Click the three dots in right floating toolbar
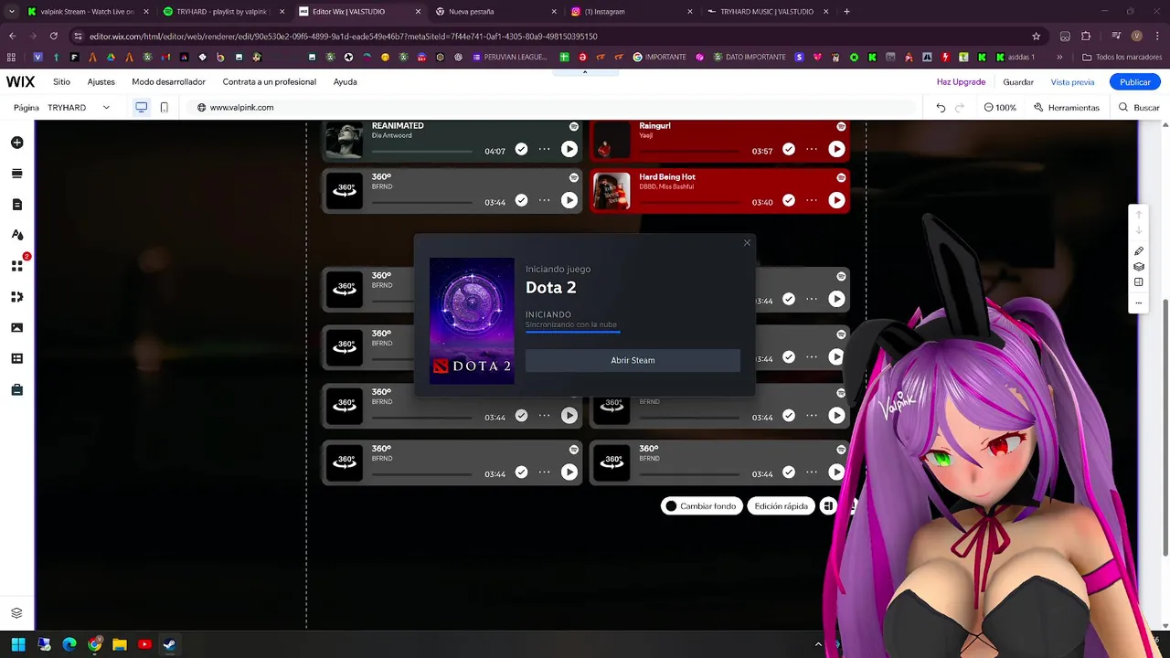The width and height of the screenshot is (1170, 658). 1139,302
